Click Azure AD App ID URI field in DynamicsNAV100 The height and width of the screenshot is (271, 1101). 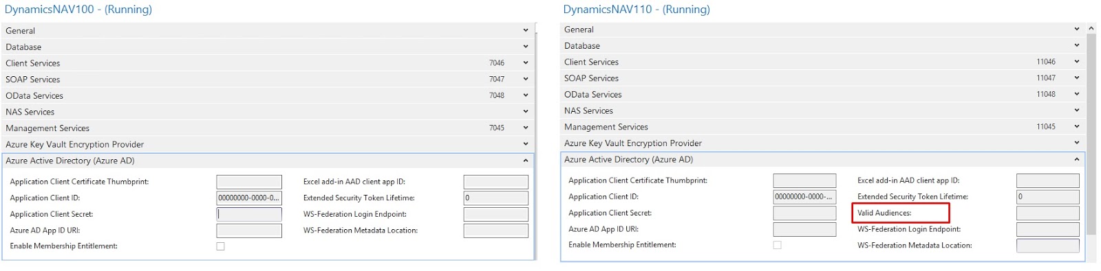tap(249, 231)
